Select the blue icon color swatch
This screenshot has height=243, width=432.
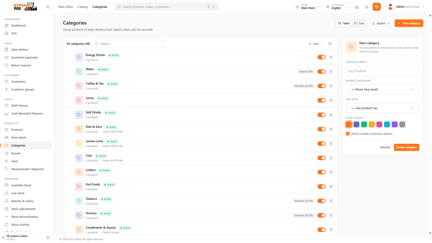[x=356, y=124]
